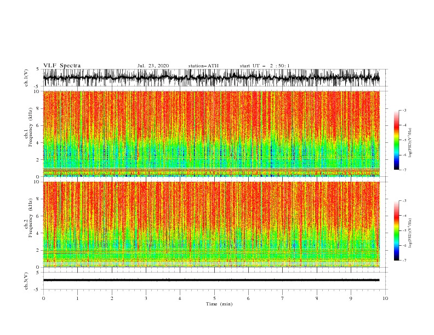Click the "Time (min)" axis label
Screen dimensions: 434x335
point(219,304)
